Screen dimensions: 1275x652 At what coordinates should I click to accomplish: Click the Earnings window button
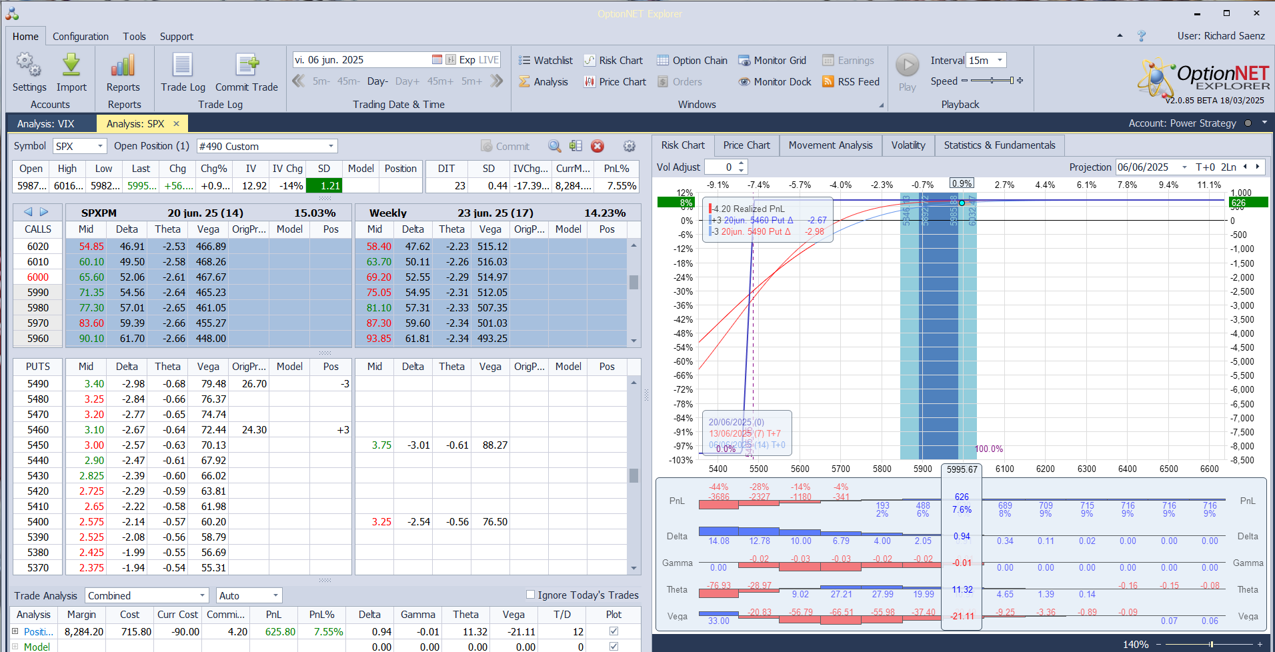[x=848, y=61]
